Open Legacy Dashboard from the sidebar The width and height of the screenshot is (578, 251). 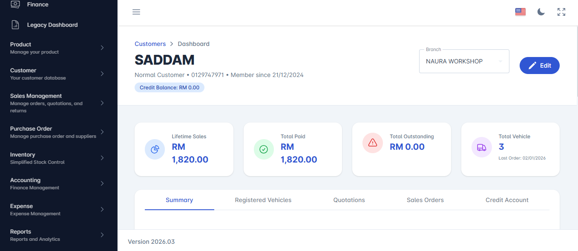point(52,25)
